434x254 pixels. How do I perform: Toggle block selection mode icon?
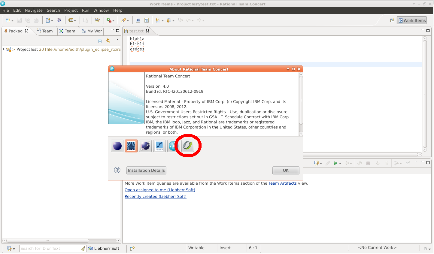point(138,20)
